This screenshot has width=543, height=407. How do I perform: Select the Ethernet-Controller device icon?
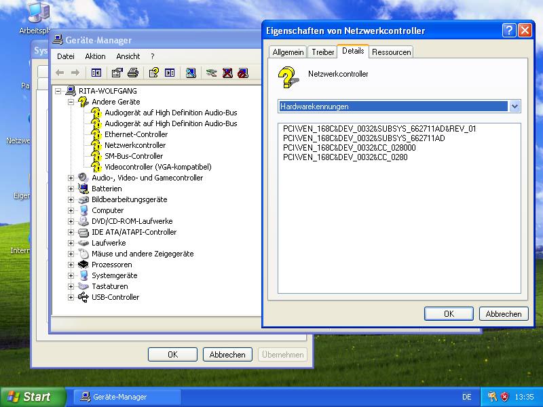(x=96, y=134)
